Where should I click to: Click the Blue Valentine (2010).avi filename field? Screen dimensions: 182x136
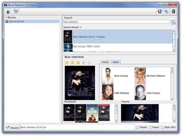click(x=77, y=127)
